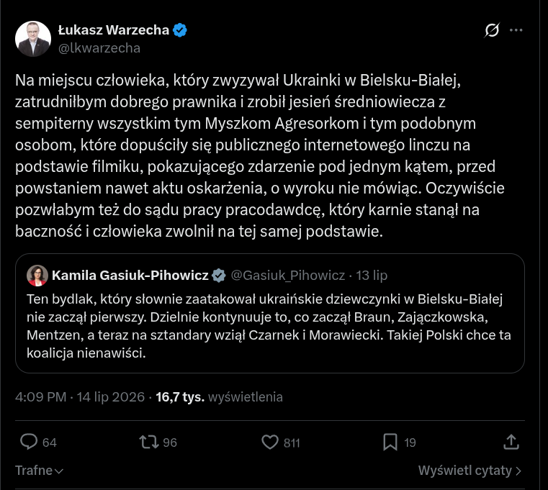Repost the tweet via retweet icon

point(149,442)
